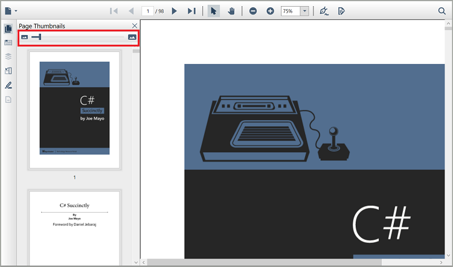Go to the previous page
The height and width of the screenshot is (267, 453).
tap(130, 11)
